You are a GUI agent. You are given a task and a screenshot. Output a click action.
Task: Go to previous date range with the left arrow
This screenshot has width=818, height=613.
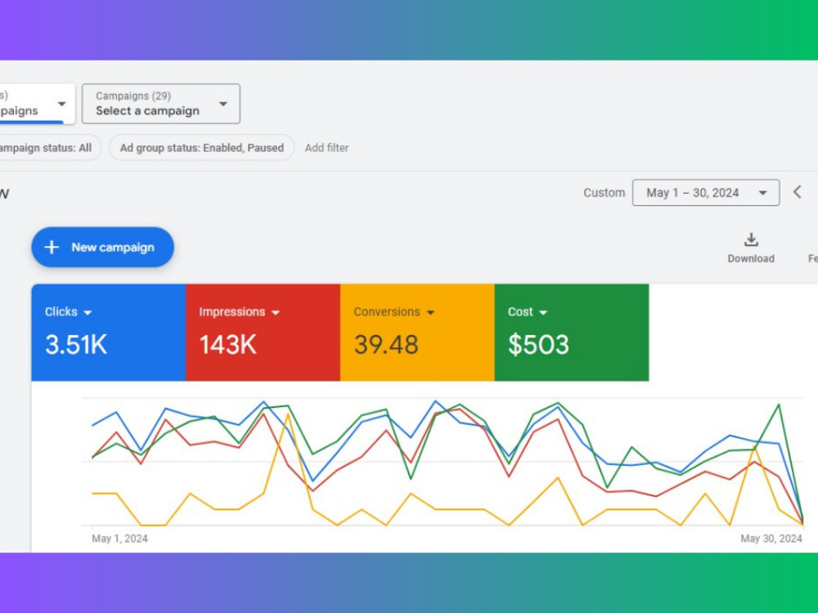pyautogui.click(x=797, y=192)
